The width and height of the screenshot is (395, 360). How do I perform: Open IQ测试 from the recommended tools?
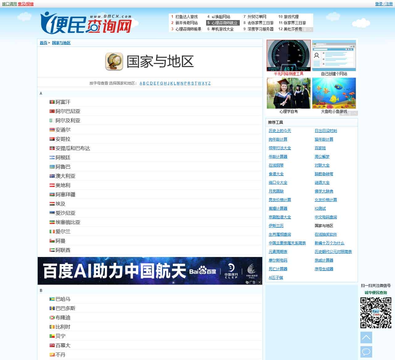pos(320,209)
